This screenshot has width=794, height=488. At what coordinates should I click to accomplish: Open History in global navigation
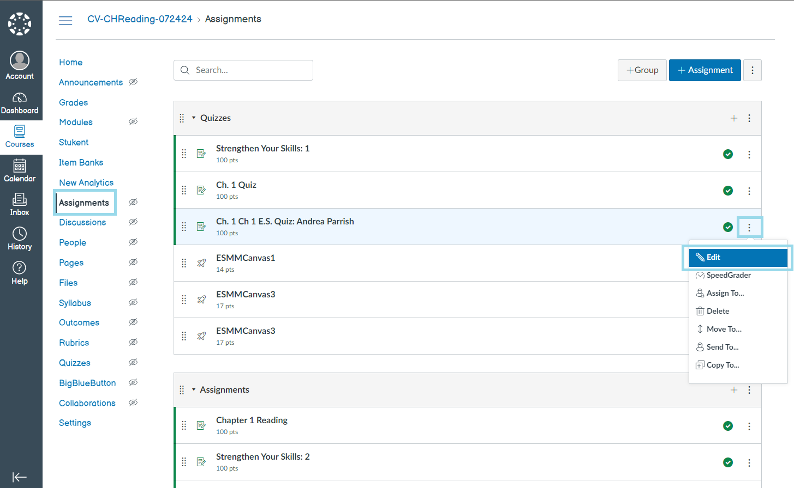(x=20, y=239)
